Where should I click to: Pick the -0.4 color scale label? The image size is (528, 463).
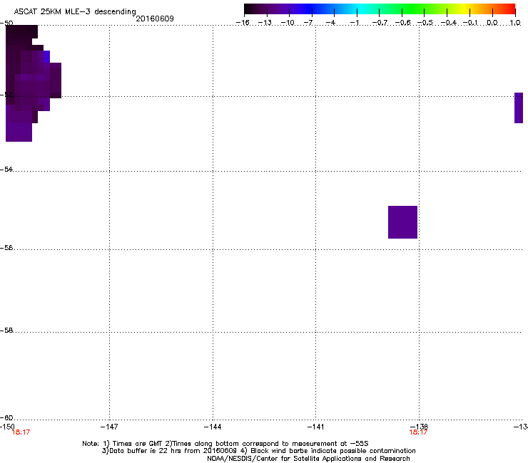point(449,23)
